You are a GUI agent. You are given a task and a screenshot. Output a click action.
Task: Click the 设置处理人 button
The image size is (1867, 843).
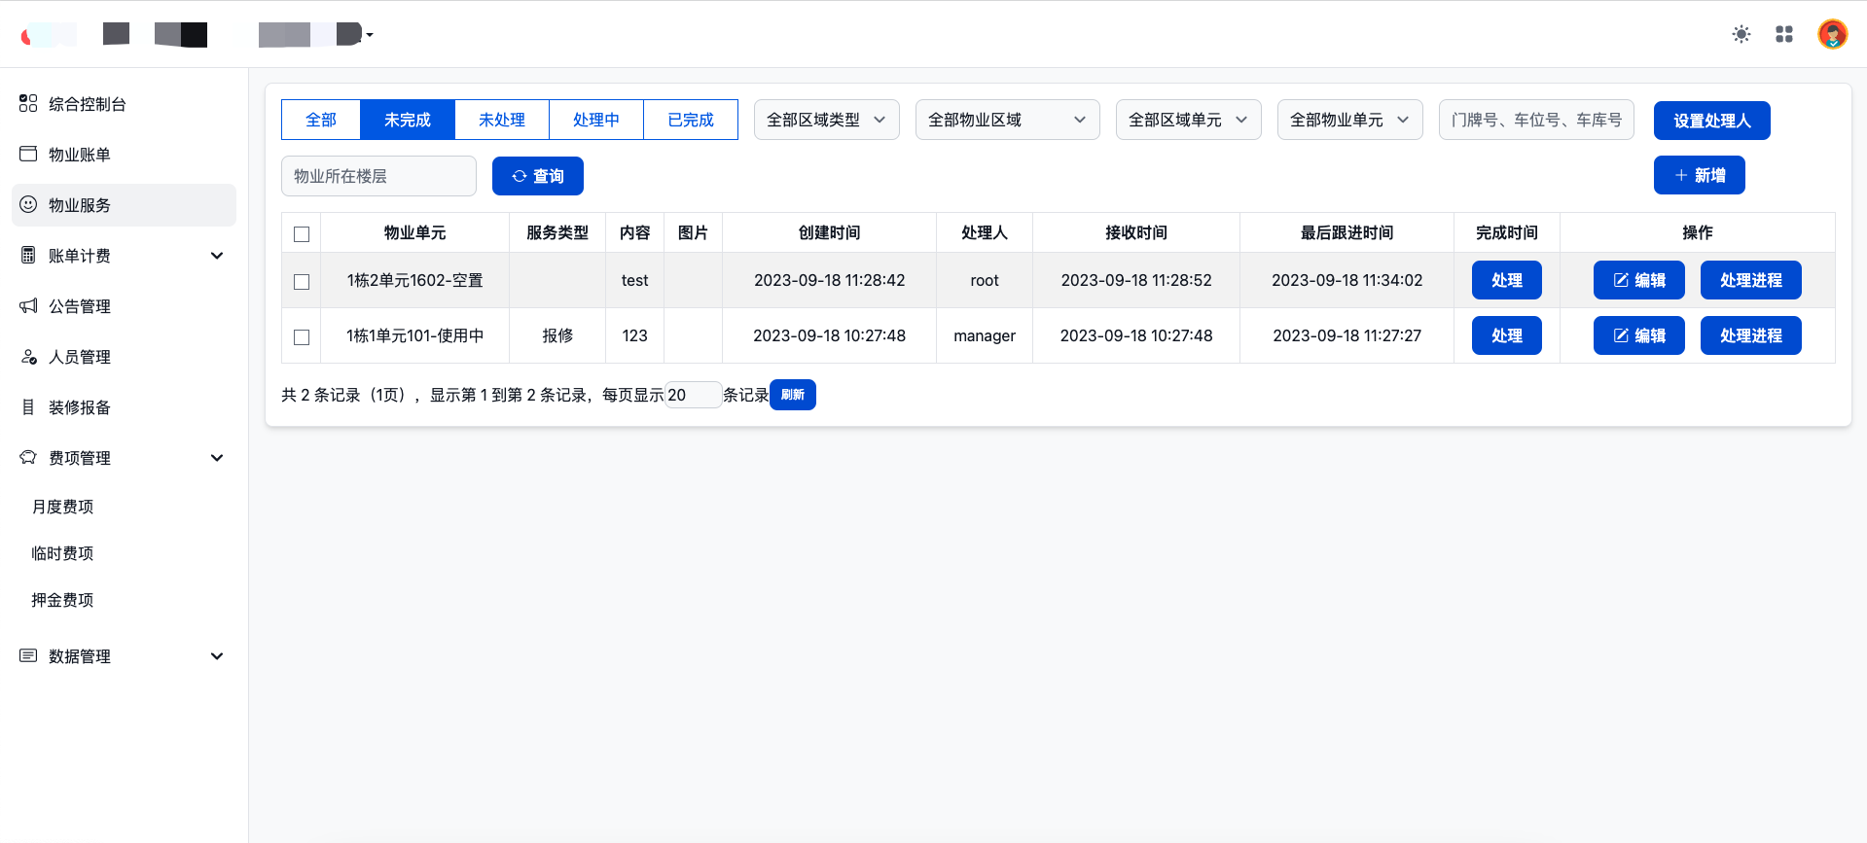tap(1712, 121)
